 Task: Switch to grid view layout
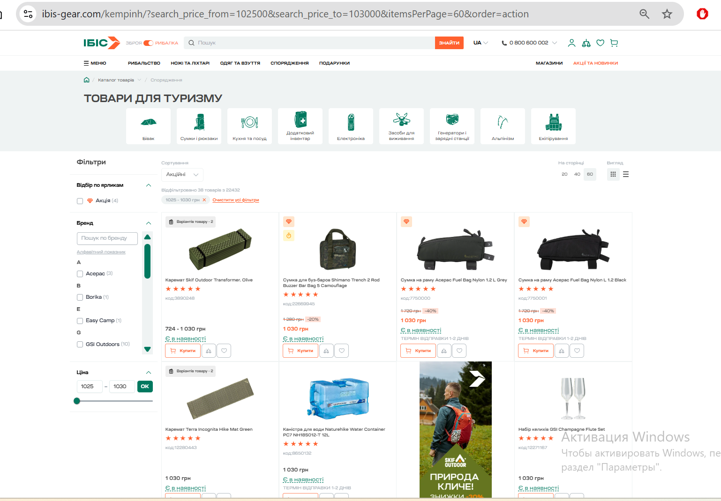click(x=613, y=174)
